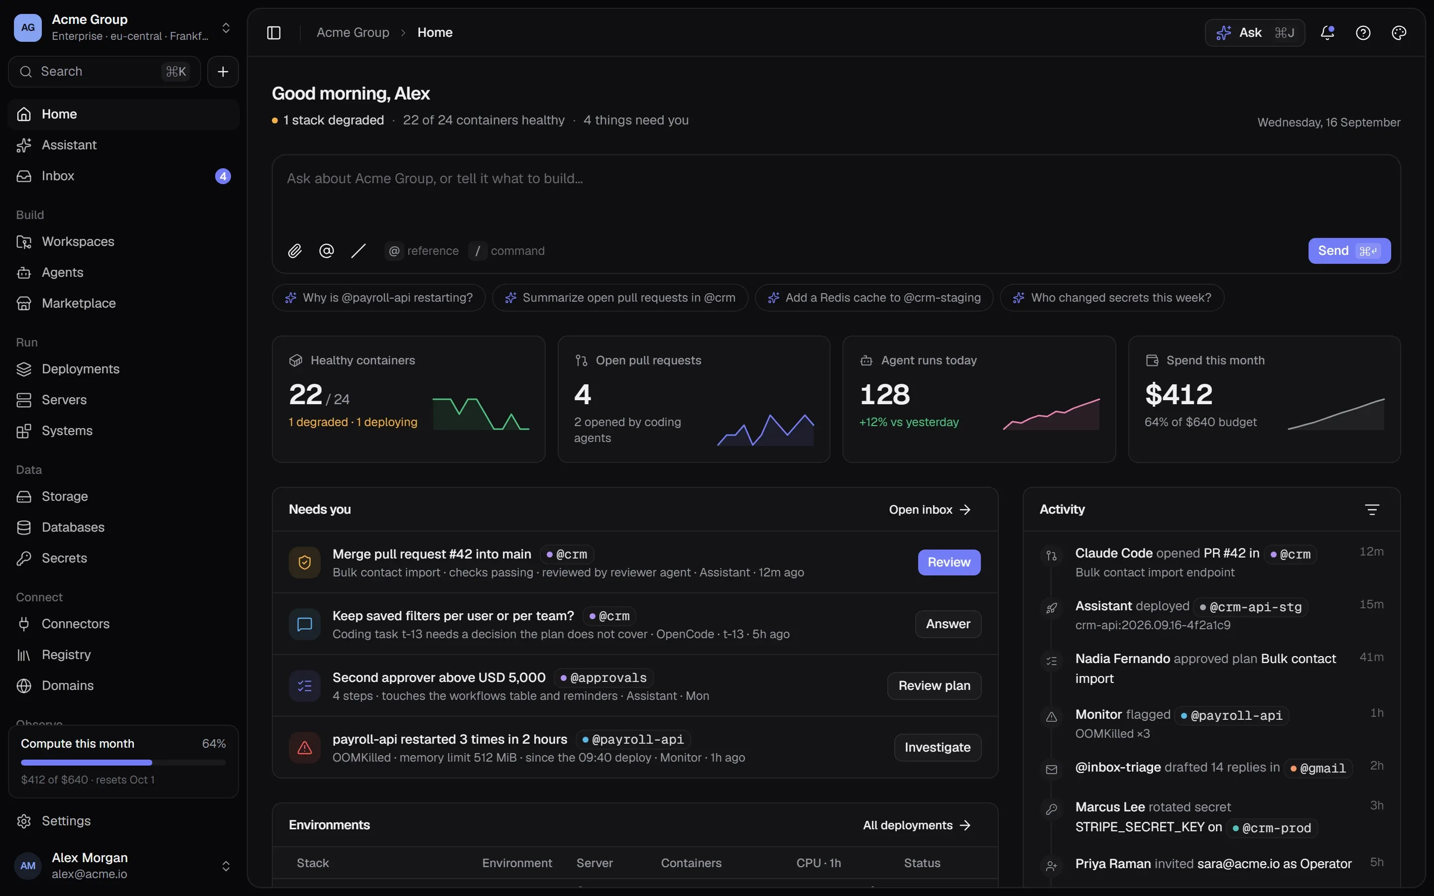1434x896 pixels.
Task: Open Storage page
Action: [x=124, y=497]
